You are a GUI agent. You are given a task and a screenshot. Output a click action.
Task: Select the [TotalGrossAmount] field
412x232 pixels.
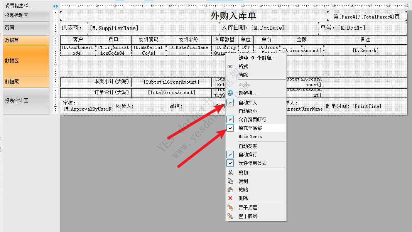click(171, 92)
